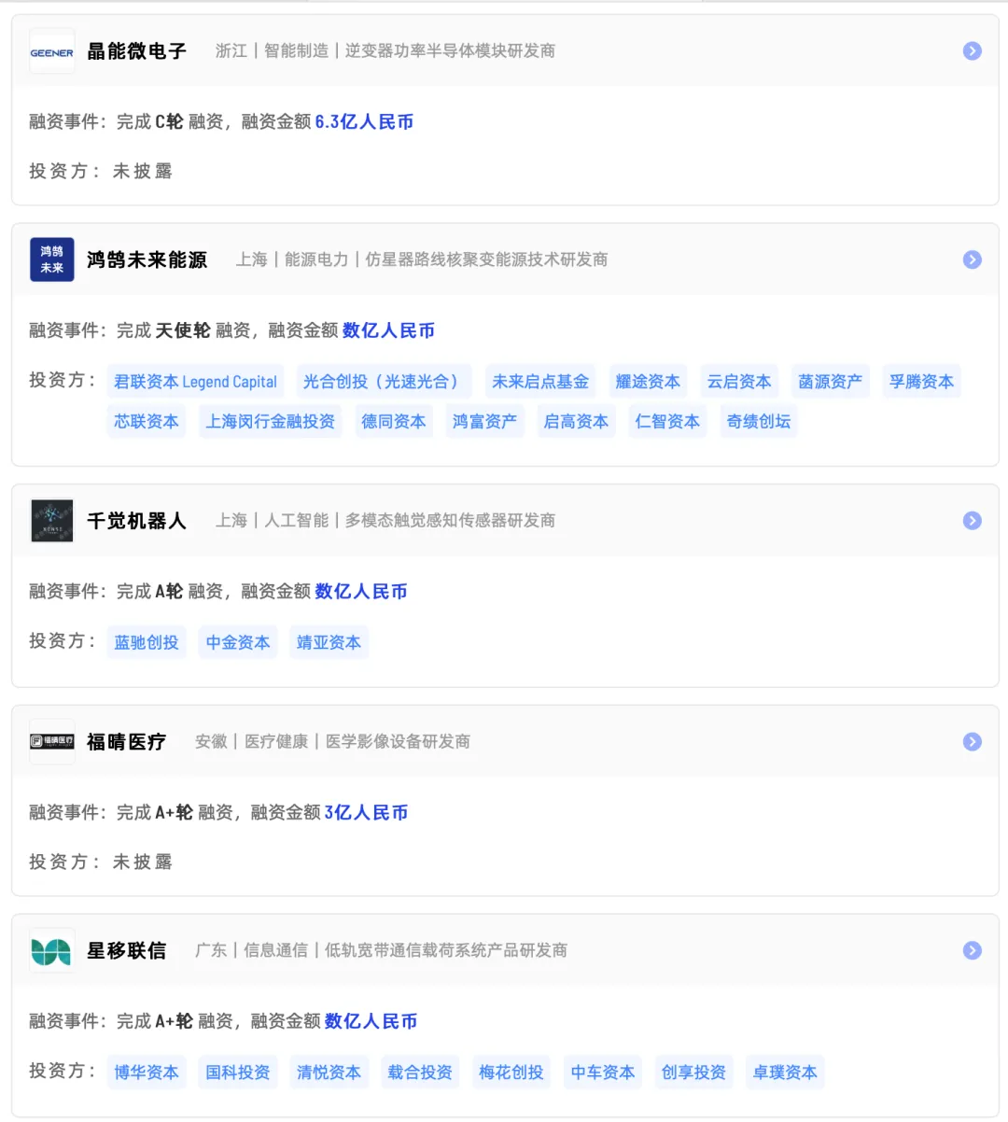Expand the 福晴医疗 card arrow
This screenshot has width=1008, height=1122.
(973, 741)
